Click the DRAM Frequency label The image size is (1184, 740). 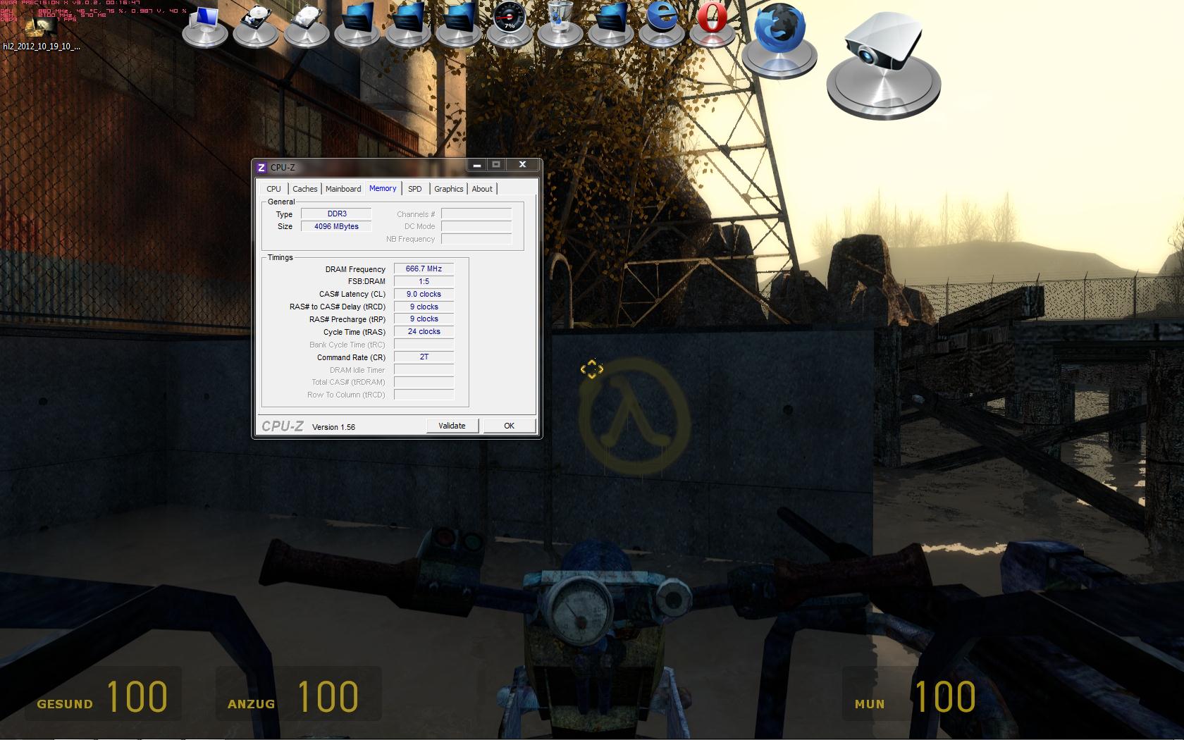355,269
